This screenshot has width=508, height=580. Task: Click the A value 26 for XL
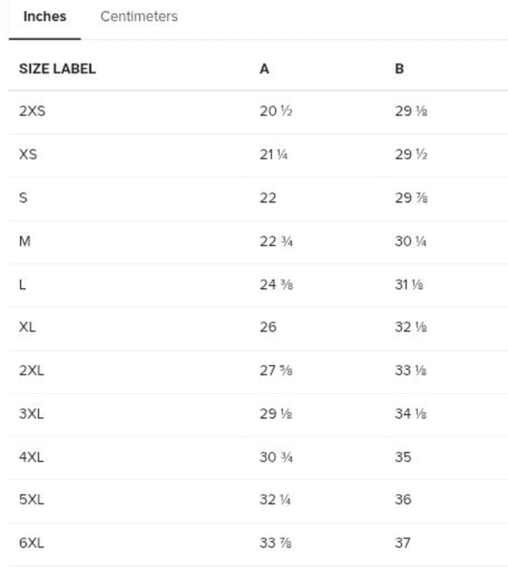[268, 327]
